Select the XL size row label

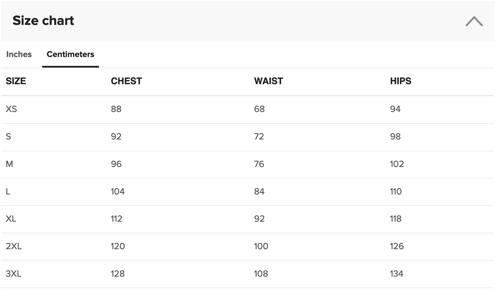11,219
